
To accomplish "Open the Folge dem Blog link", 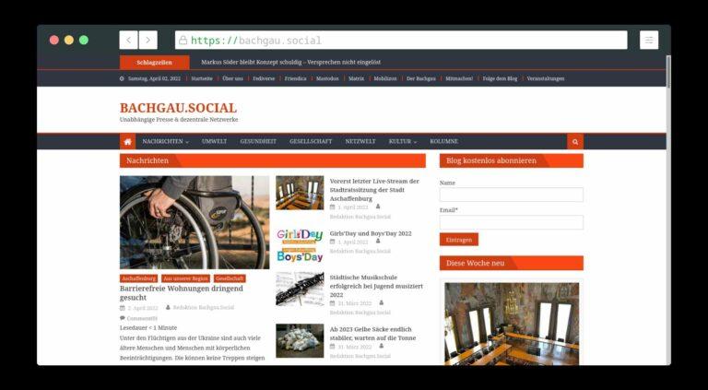I will tap(500, 78).
